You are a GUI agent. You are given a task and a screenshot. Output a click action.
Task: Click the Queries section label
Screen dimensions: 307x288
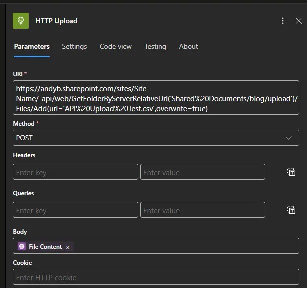23,193
